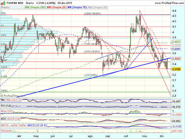Viewport: 185px width, 139px height.
Task: Click the green 3,8027 price axis tag
Action: click(176, 41)
